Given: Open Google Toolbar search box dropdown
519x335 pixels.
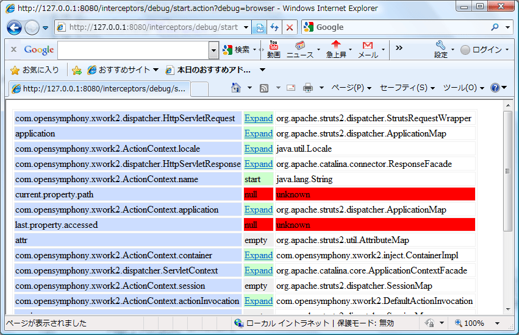Looking at the screenshot, I should click(x=213, y=51).
